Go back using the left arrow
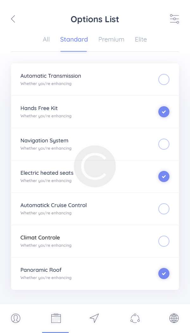The height and width of the screenshot is (333, 190). tap(13, 19)
